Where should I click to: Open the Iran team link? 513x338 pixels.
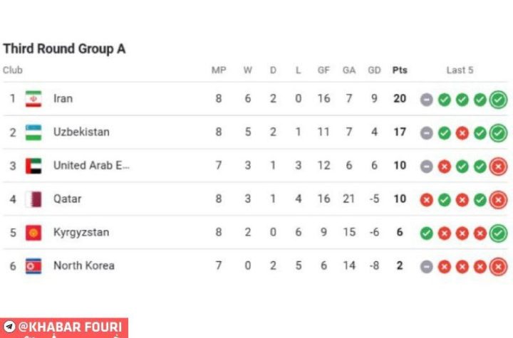[63, 99]
